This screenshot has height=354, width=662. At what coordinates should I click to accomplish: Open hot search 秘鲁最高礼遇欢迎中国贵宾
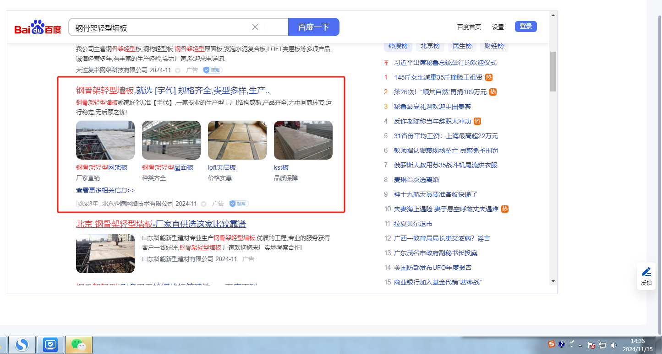coord(432,107)
